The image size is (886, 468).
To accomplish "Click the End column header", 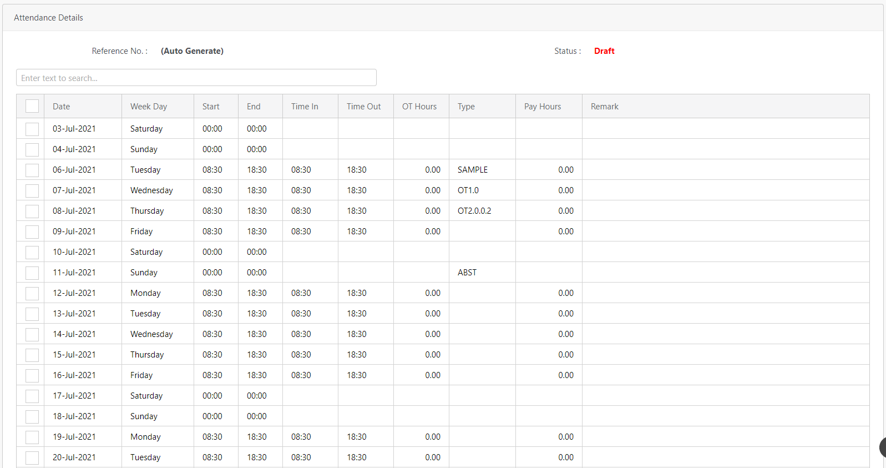I will pyautogui.click(x=260, y=106).
